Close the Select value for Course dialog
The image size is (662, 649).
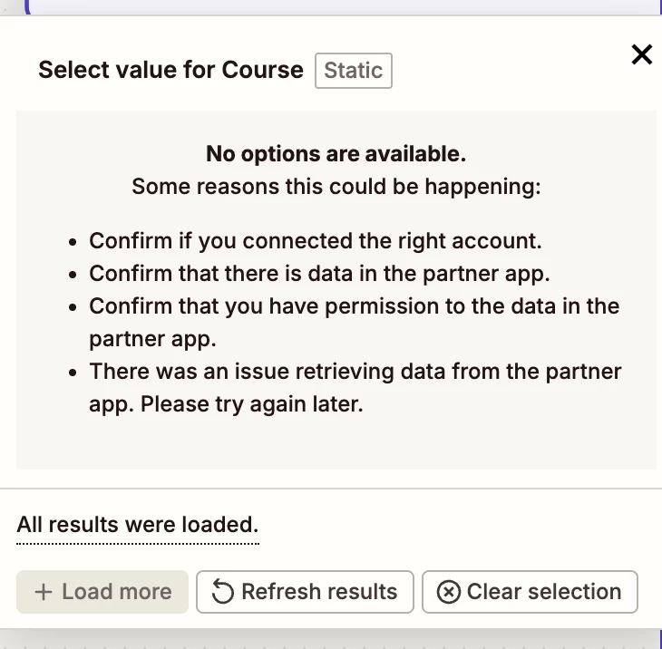(642, 54)
